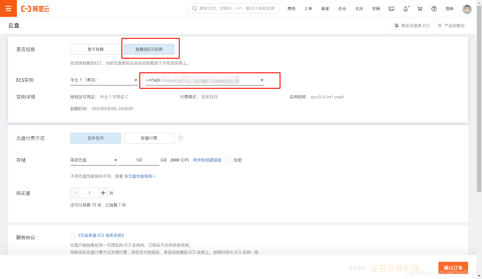
Task: Open the notifications bell
Action: click(406, 9)
